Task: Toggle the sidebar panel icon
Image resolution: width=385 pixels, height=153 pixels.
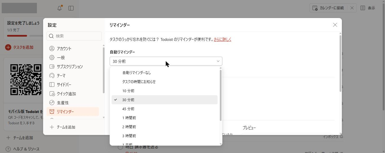Action: (71, 8)
